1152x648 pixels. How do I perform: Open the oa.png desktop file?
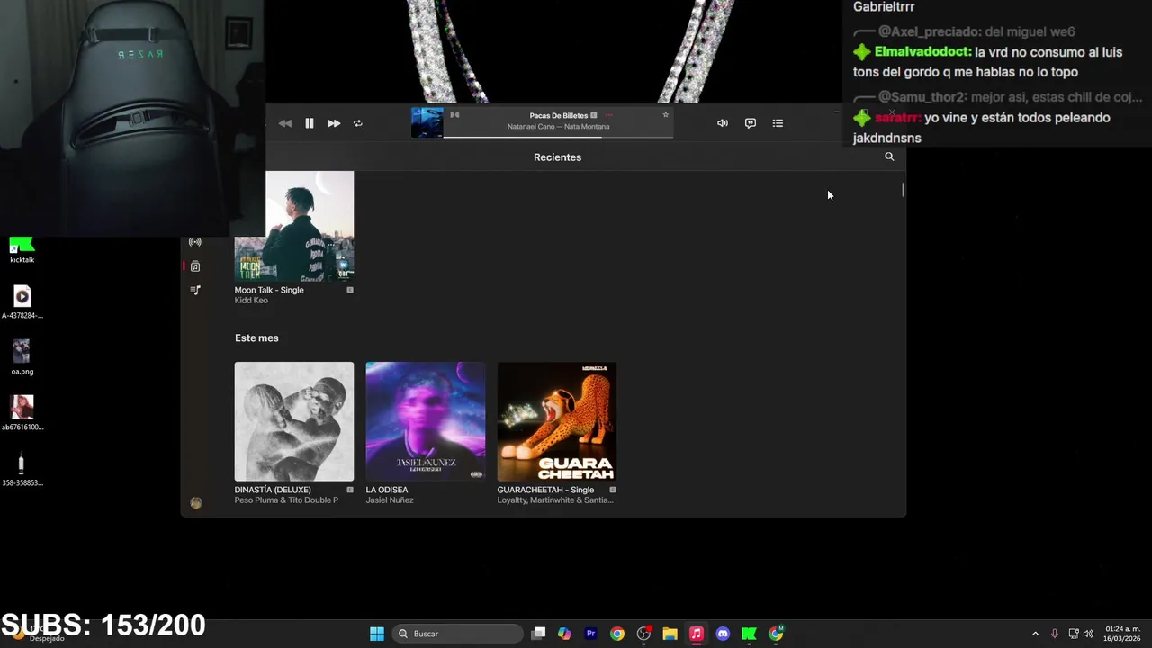point(22,357)
